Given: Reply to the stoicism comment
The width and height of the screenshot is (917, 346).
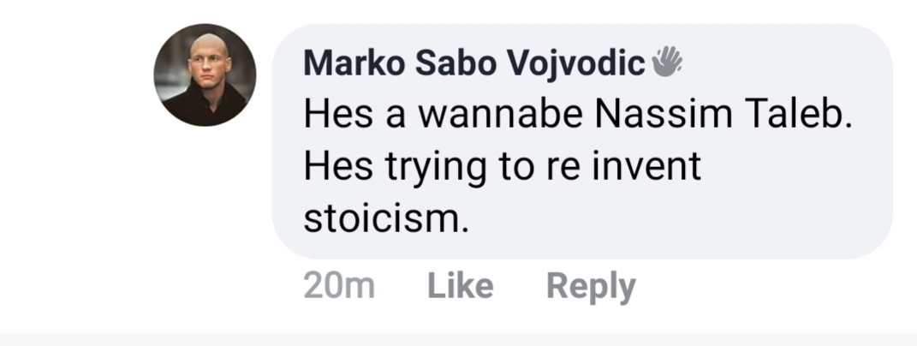Looking at the screenshot, I should pyautogui.click(x=591, y=286).
